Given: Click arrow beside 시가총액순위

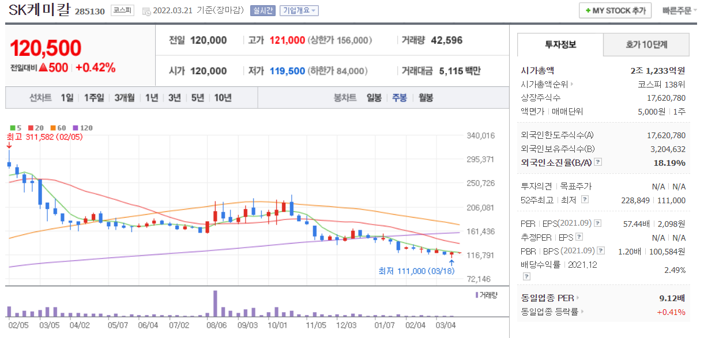Looking at the screenshot, I should [572, 84].
